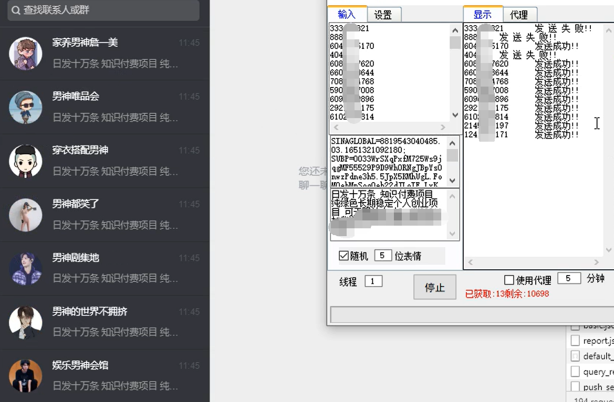614x402 pixels.
Task: Click the magnifier search icon
Action: [15, 10]
